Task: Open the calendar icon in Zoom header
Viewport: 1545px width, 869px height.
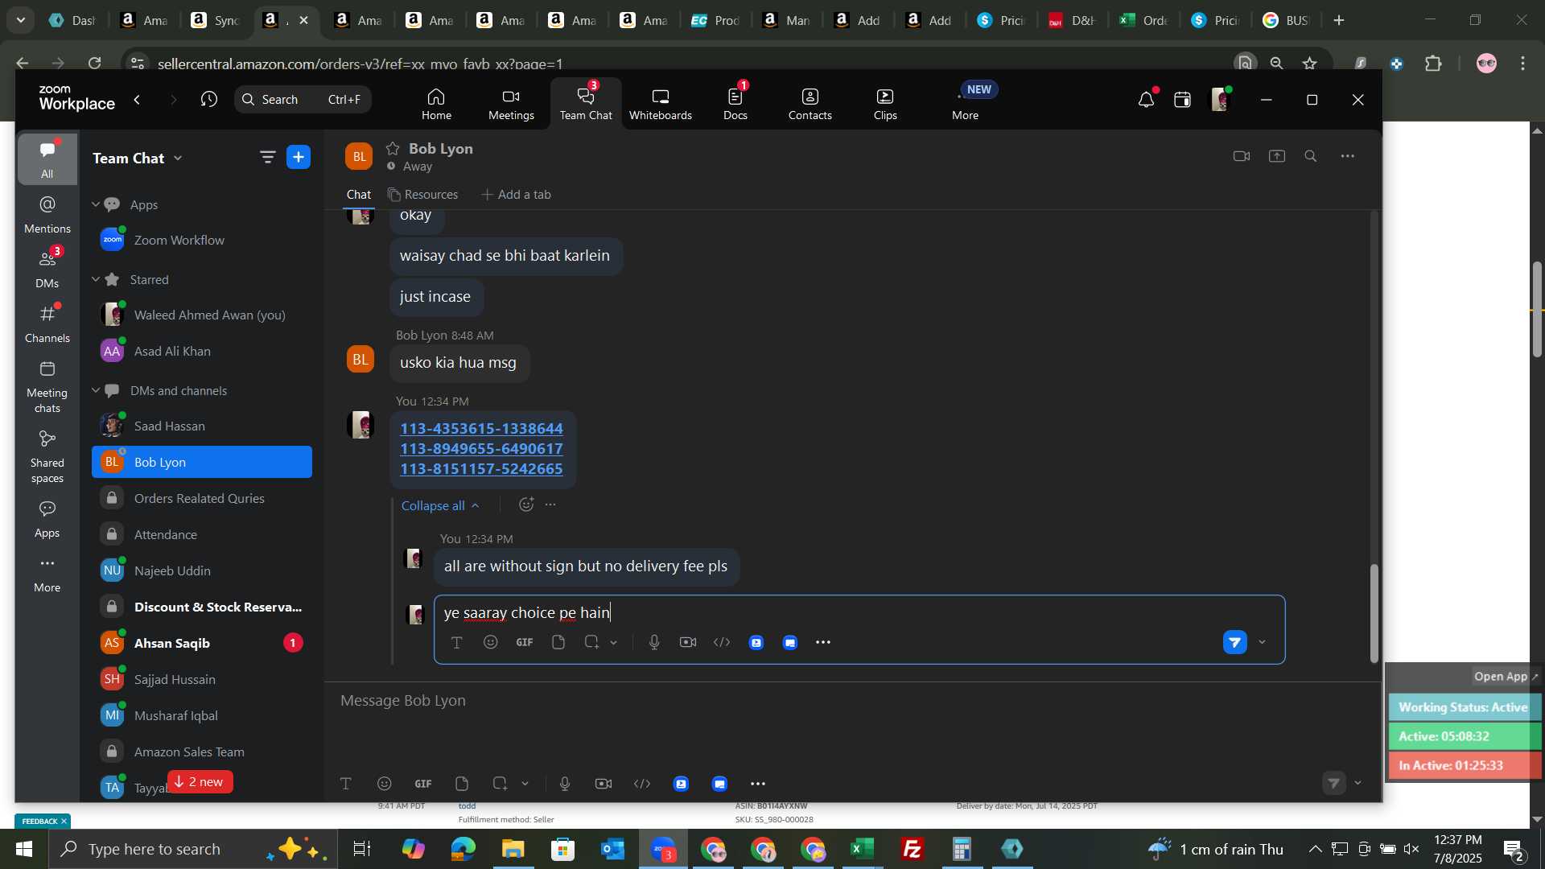Action: 1182,100
